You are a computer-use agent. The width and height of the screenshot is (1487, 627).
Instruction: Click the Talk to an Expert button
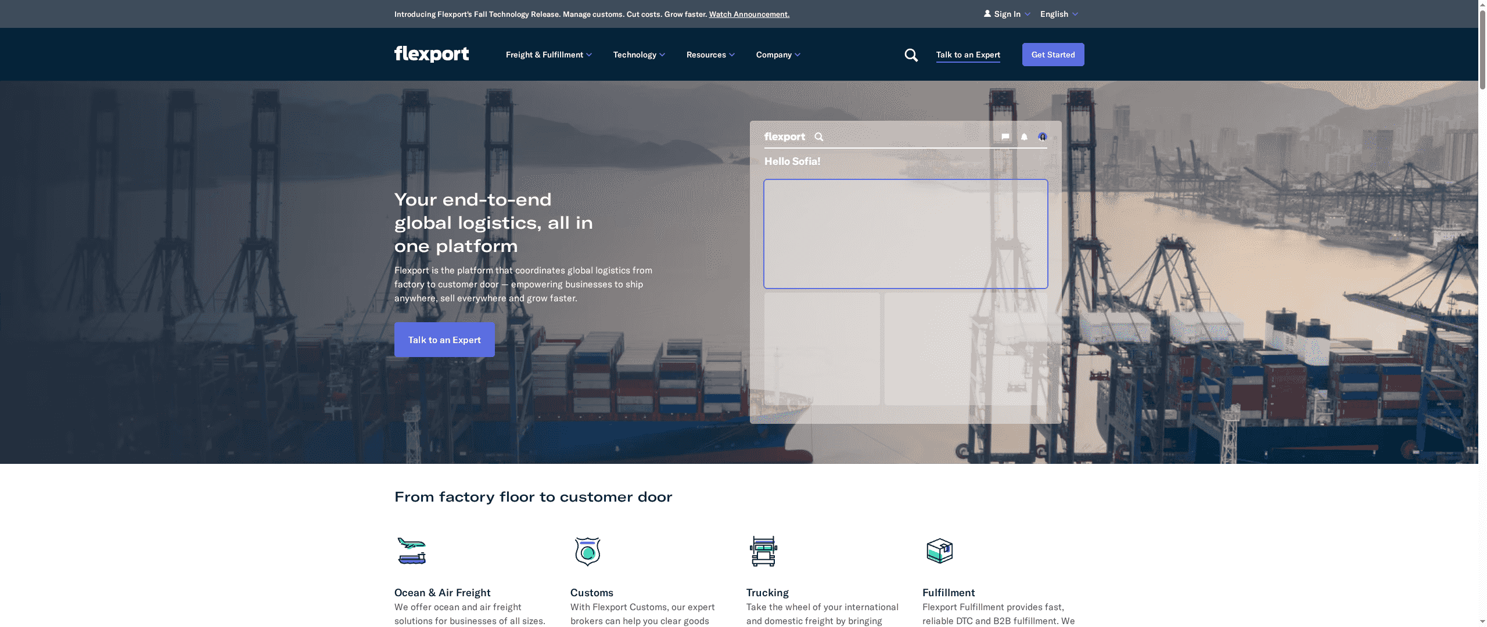pyautogui.click(x=444, y=340)
